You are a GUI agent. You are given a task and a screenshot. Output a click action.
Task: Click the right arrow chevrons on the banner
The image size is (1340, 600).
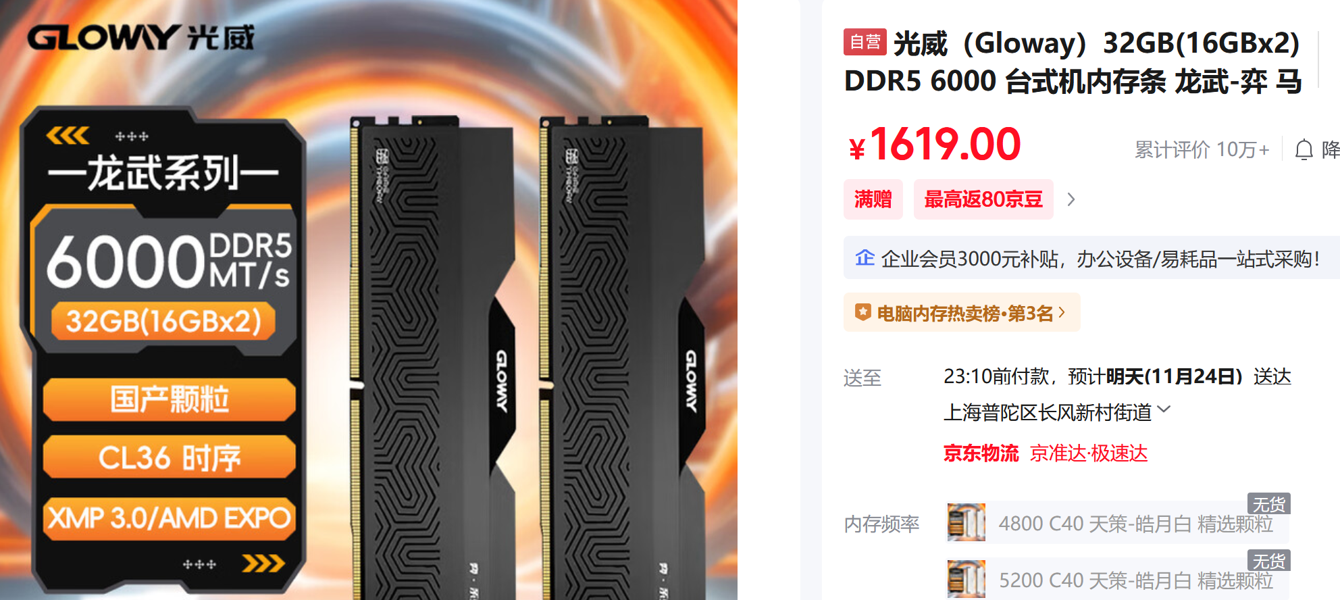coord(263,563)
